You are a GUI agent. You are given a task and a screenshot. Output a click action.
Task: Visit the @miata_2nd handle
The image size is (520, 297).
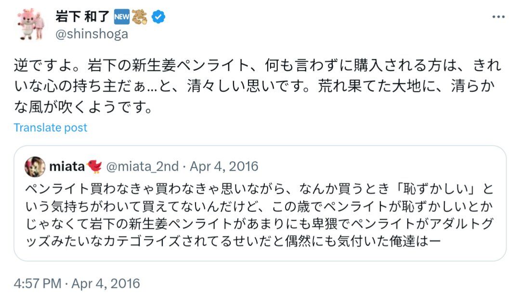(x=143, y=167)
